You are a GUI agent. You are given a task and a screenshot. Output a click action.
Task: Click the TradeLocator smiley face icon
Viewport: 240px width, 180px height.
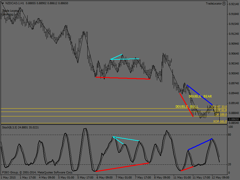(x=224, y=4)
